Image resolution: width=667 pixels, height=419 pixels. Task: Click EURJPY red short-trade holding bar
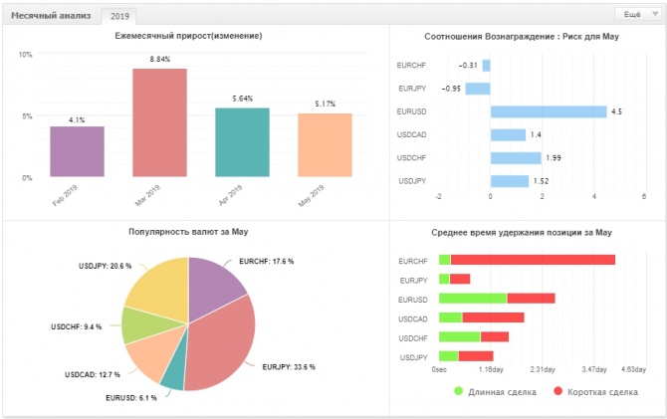[460, 279]
